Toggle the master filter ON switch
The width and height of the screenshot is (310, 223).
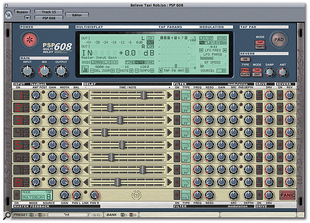pos(176,195)
